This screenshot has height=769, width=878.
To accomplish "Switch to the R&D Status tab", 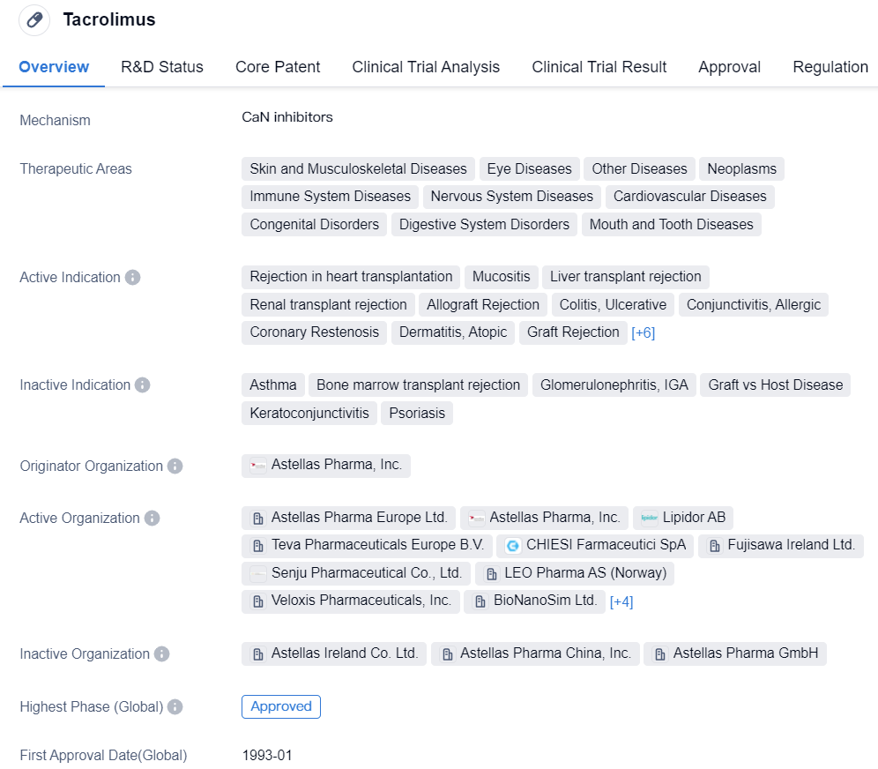I will pyautogui.click(x=162, y=67).
